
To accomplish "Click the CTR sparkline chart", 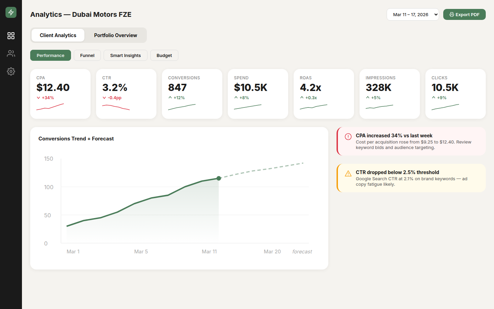I will coord(116,107).
